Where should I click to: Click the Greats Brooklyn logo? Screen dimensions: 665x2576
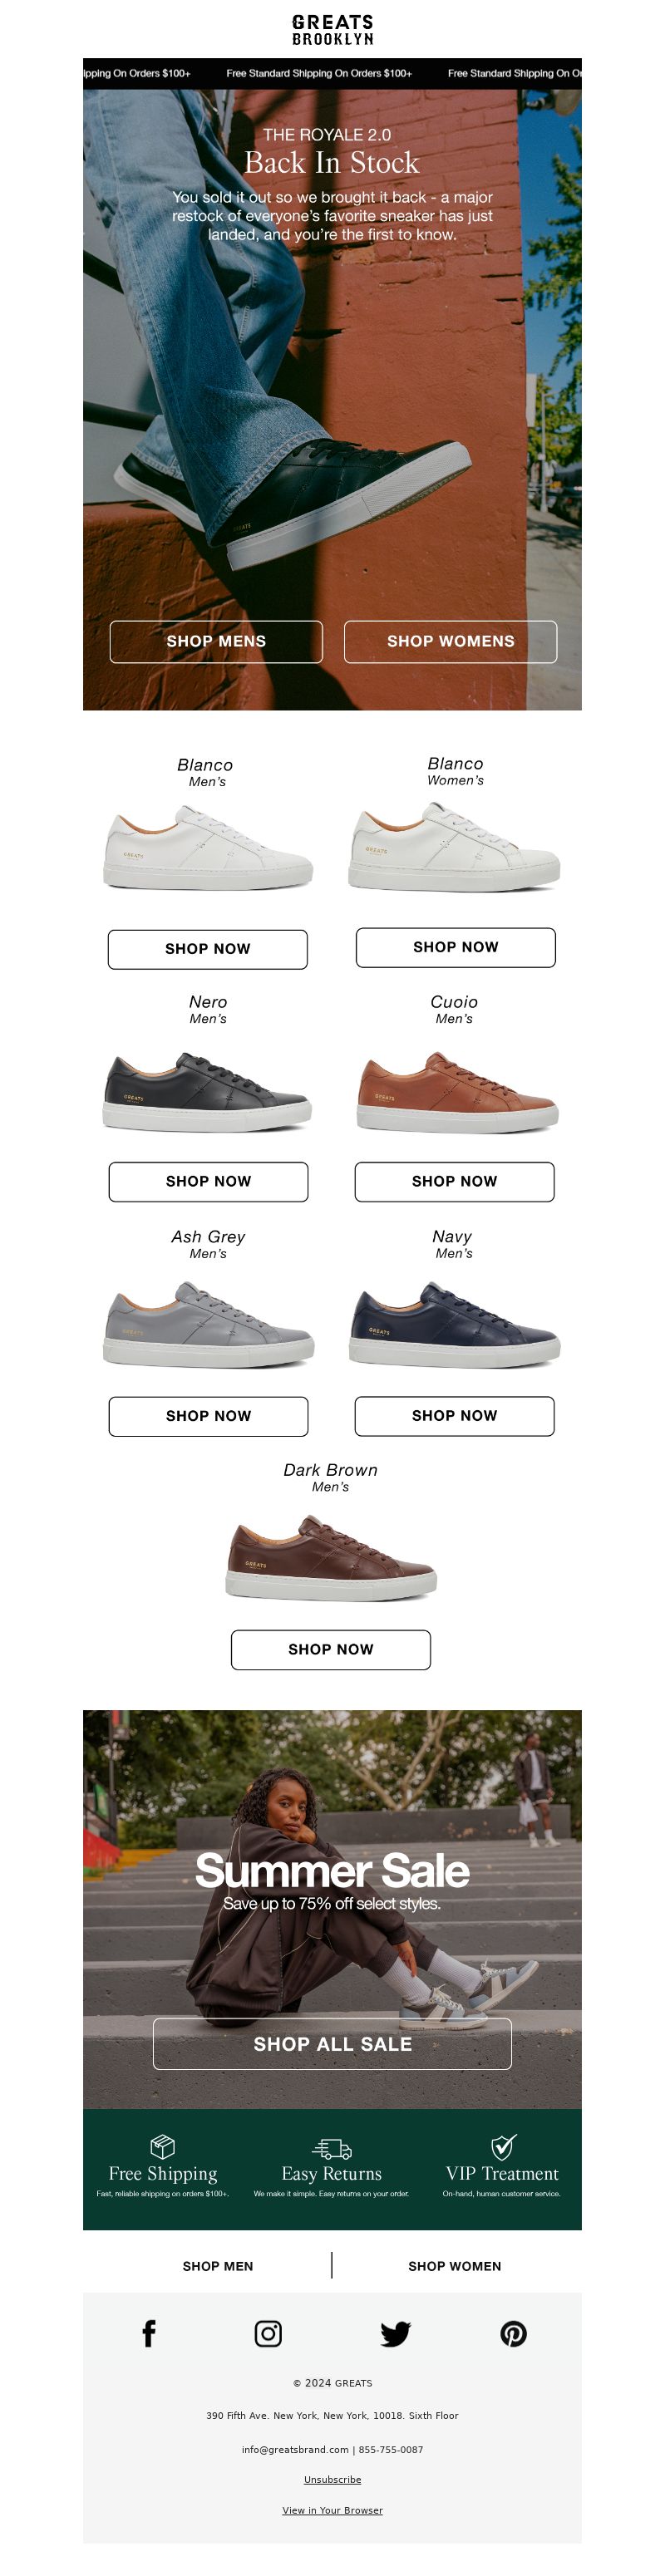pos(332,29)
